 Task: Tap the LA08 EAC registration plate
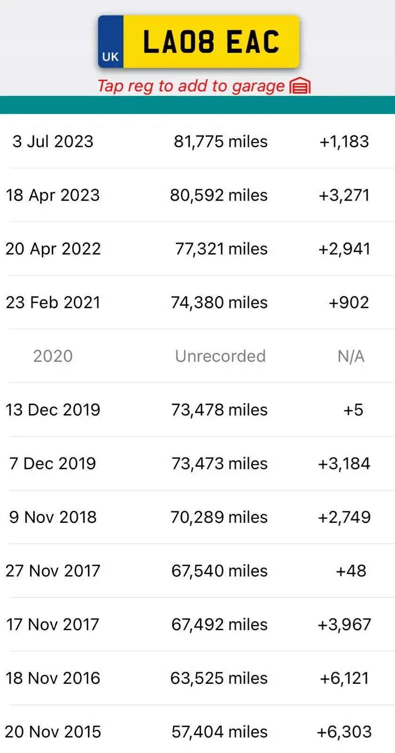click(x=198, y=41)
